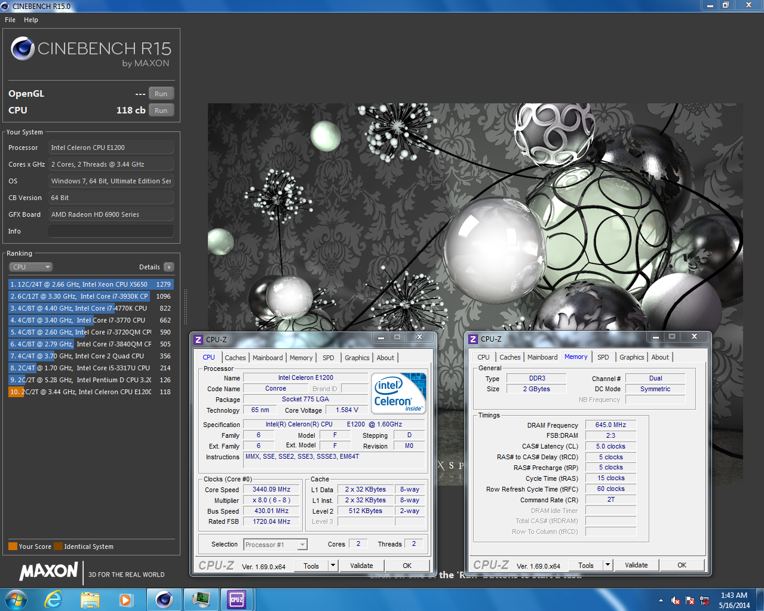The image size is (764, 611).
Task: Switch to Caches tab in right CPU-Z window
Action: click(x=510, y=357)
